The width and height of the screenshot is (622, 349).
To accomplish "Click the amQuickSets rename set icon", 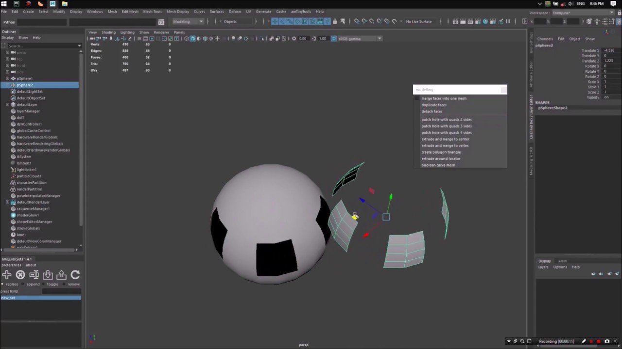I will [x=34, y=275].
